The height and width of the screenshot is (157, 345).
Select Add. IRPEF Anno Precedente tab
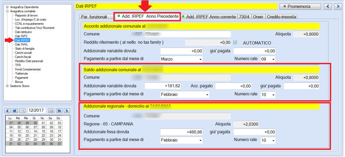tap(147, 17)
